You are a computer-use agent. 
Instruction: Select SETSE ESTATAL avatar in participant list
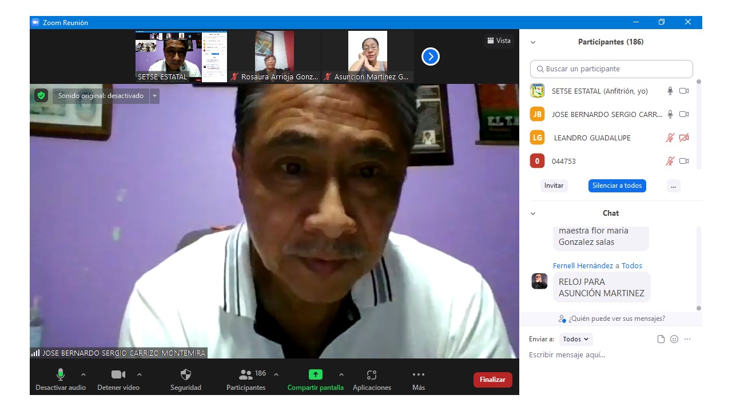[x=537, y=91]
